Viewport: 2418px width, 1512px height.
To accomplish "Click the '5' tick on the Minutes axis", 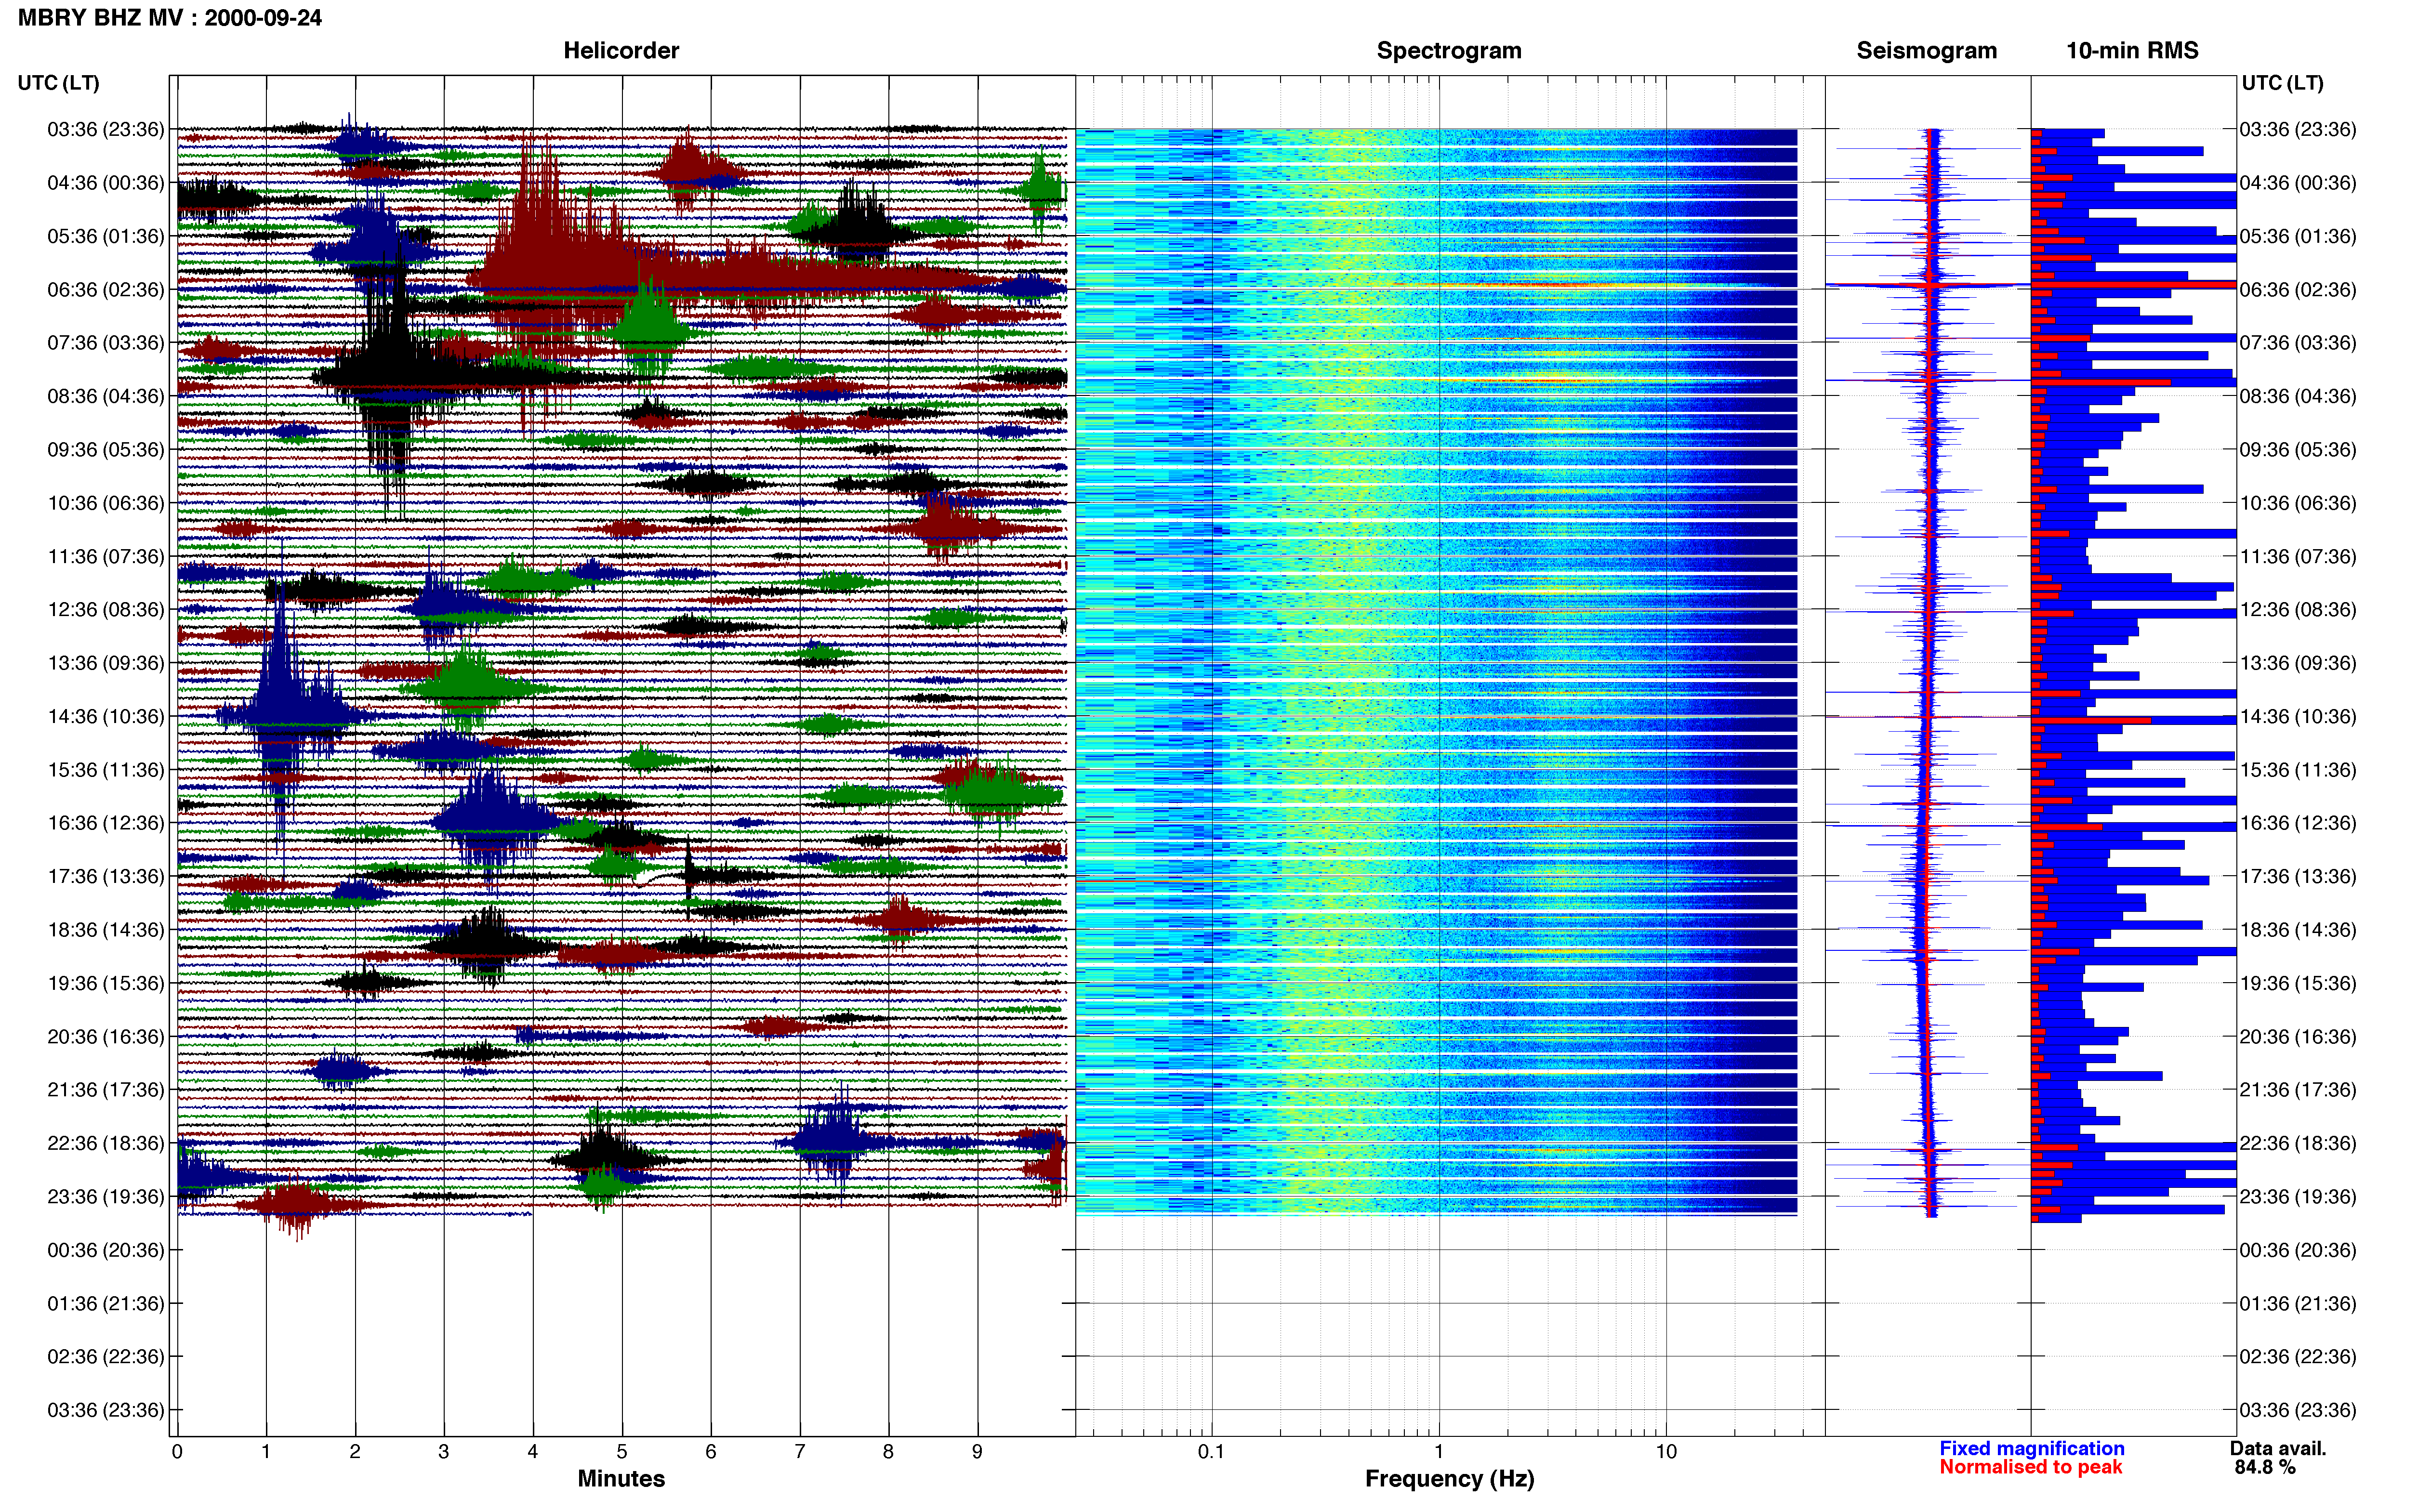I will pyautogui.click(x=622, y=1451).
